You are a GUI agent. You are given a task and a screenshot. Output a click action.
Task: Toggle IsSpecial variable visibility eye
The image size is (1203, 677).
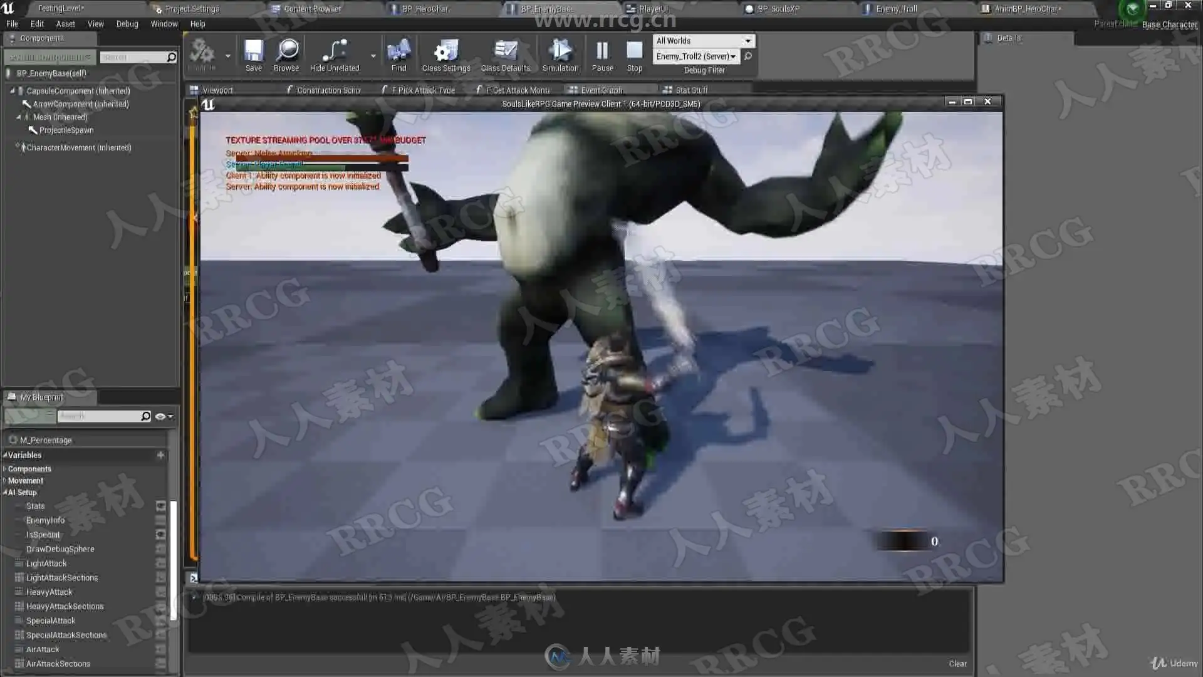click(x=161, y=535)
